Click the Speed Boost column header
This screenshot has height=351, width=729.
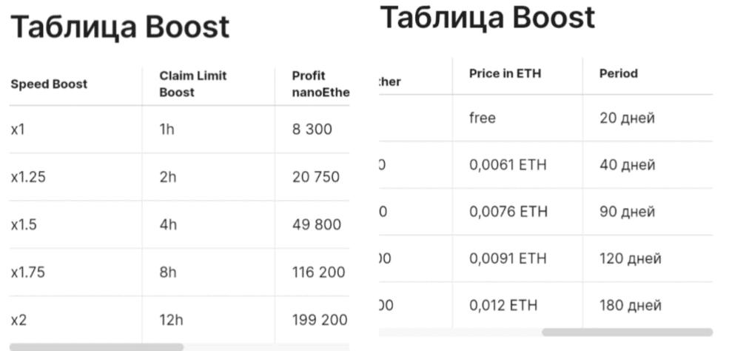coord(49,84)
